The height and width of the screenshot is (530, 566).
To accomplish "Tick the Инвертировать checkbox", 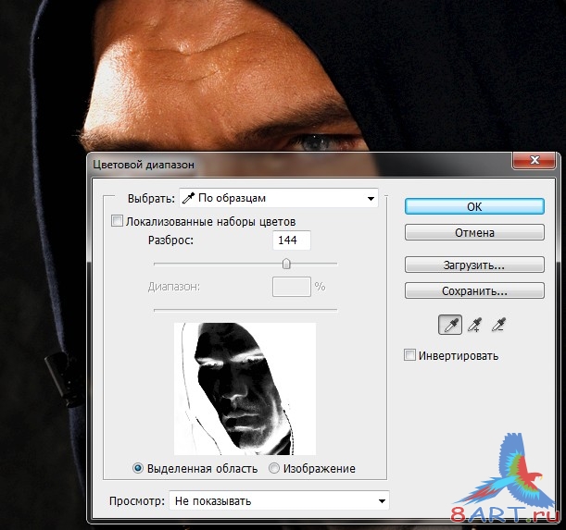I will pos(409,355).
